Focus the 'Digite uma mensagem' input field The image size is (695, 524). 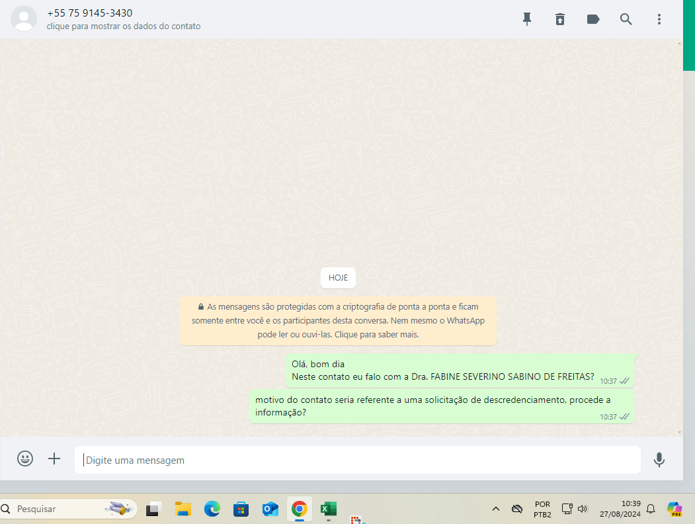(357, 460)
